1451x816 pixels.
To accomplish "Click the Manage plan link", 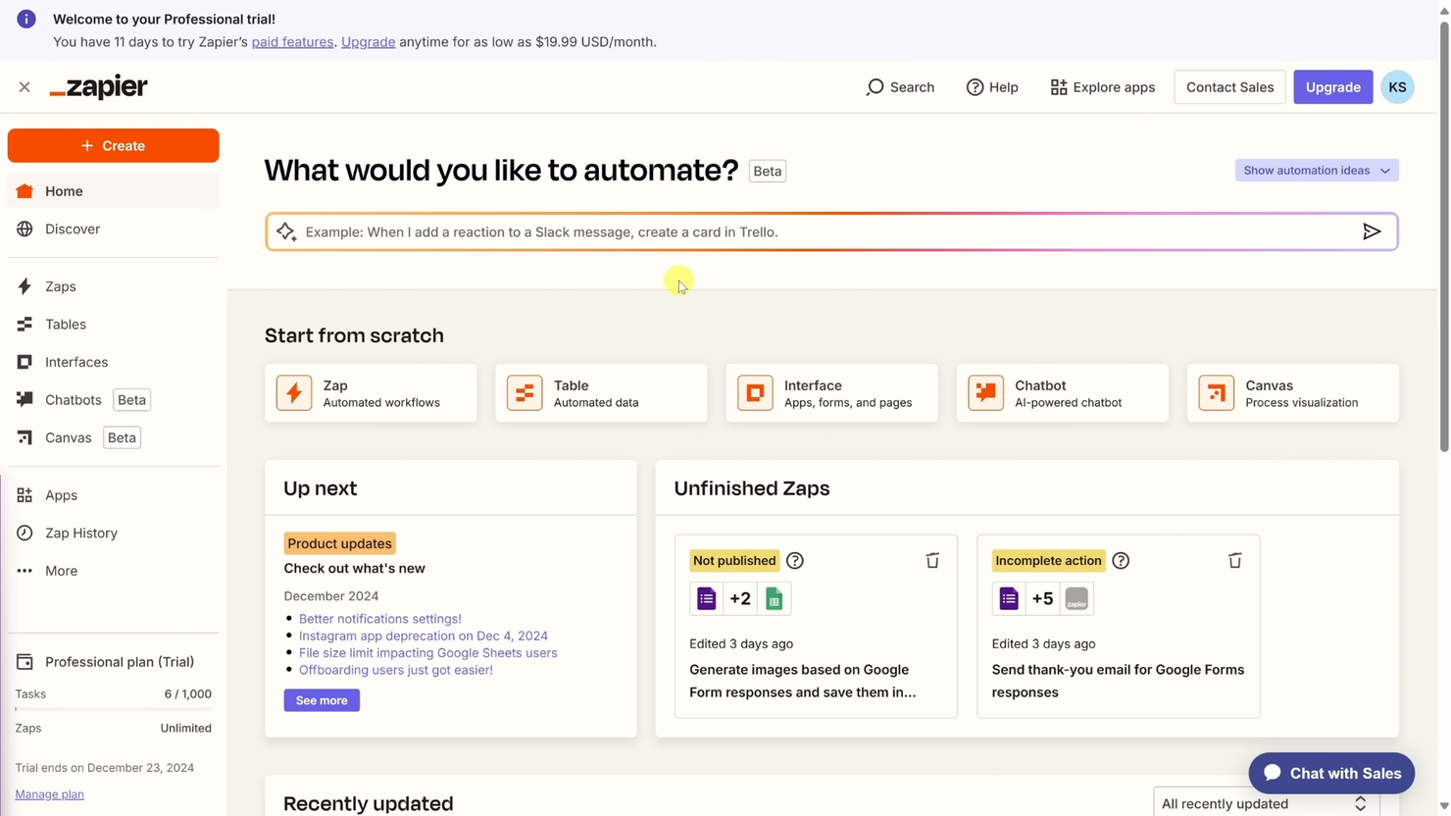I will tap(50, 794).
